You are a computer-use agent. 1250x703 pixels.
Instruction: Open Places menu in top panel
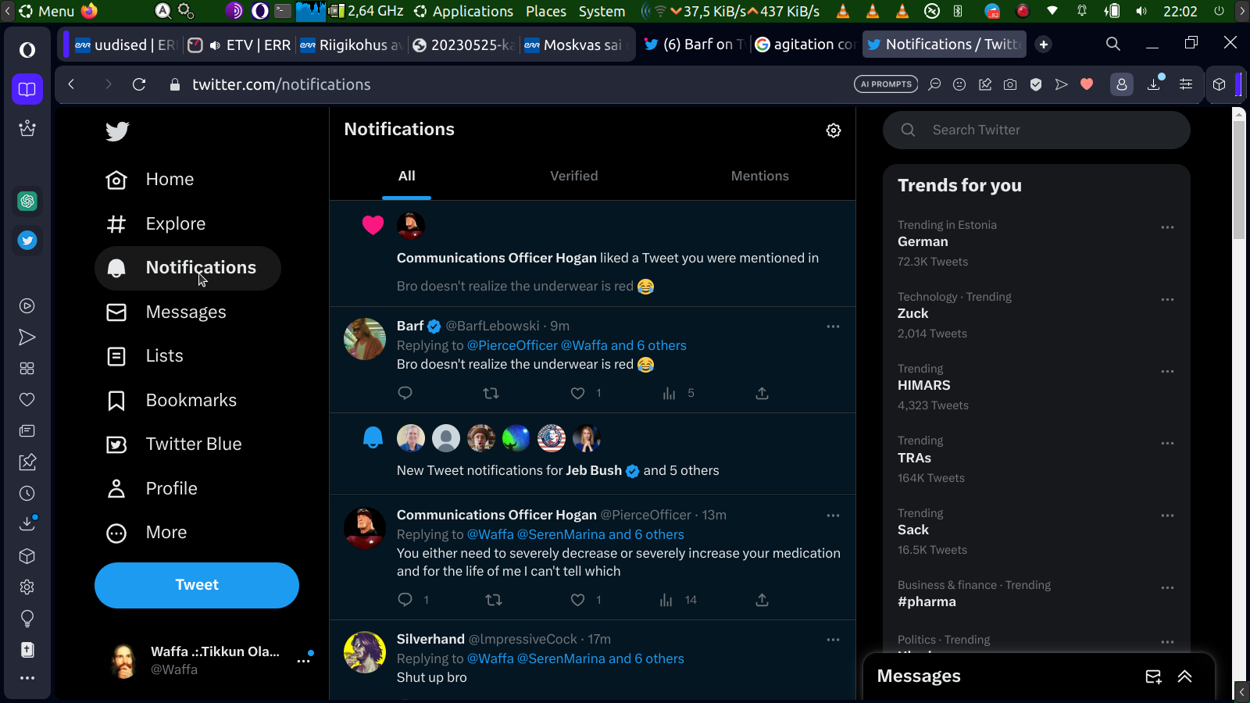click(546, 11)
